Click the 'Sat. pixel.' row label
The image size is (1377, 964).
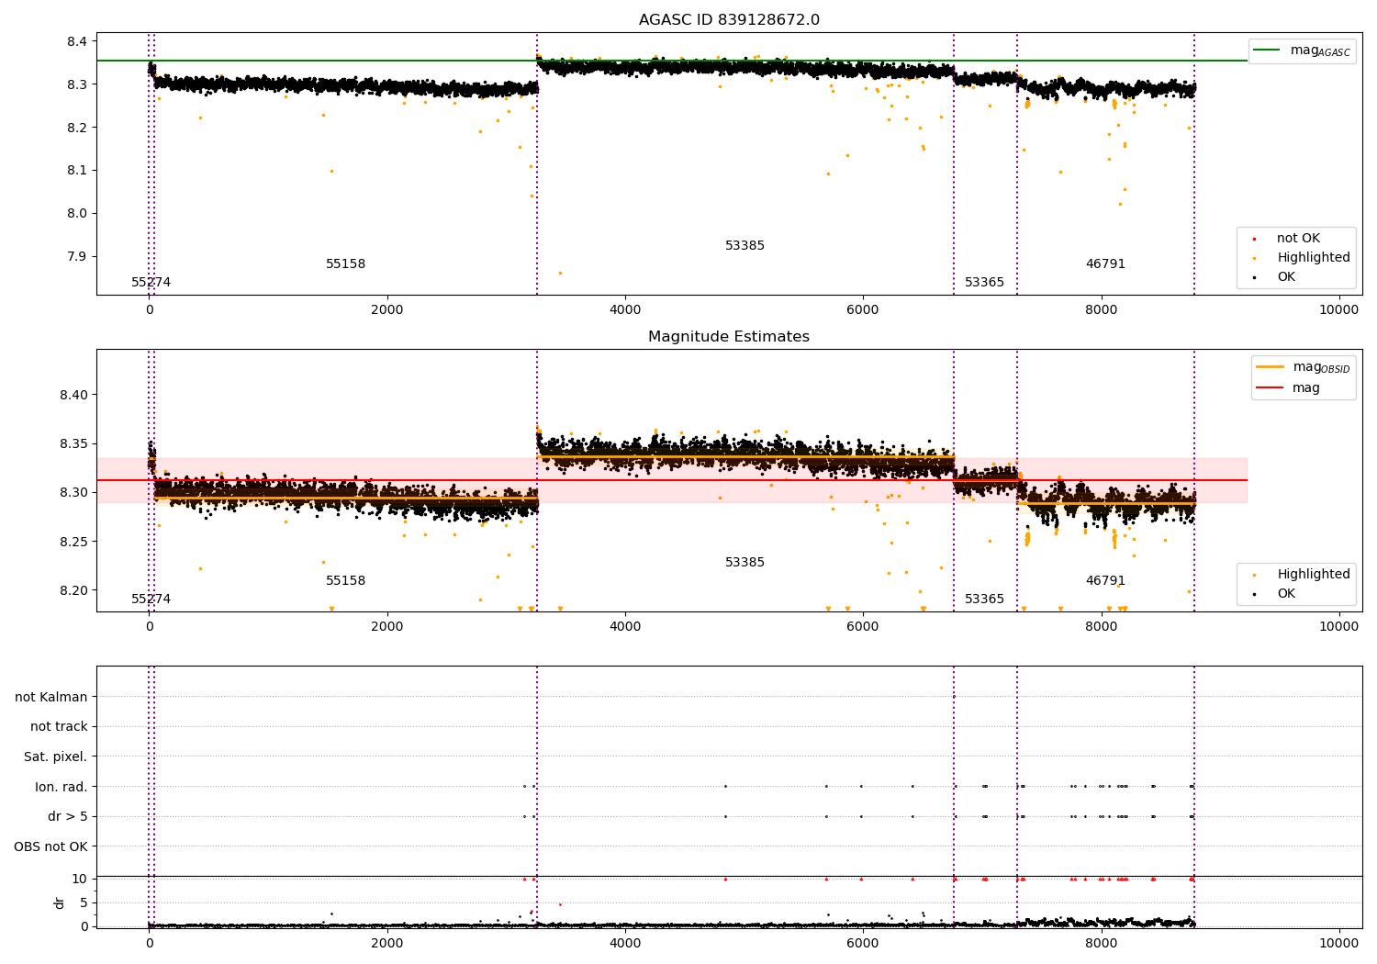[56, 757]
